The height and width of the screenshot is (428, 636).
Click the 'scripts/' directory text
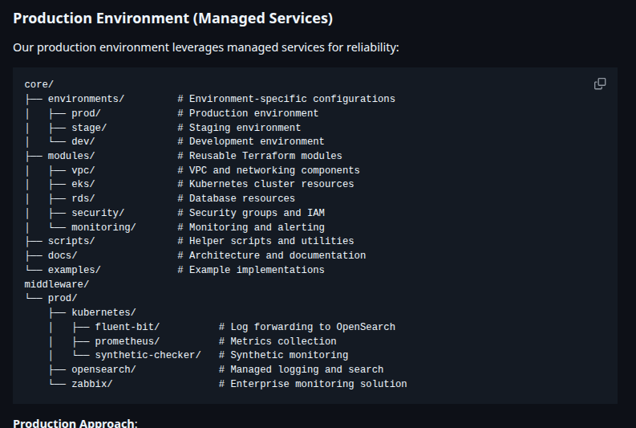pyautogui.click(x=71, y=241)
